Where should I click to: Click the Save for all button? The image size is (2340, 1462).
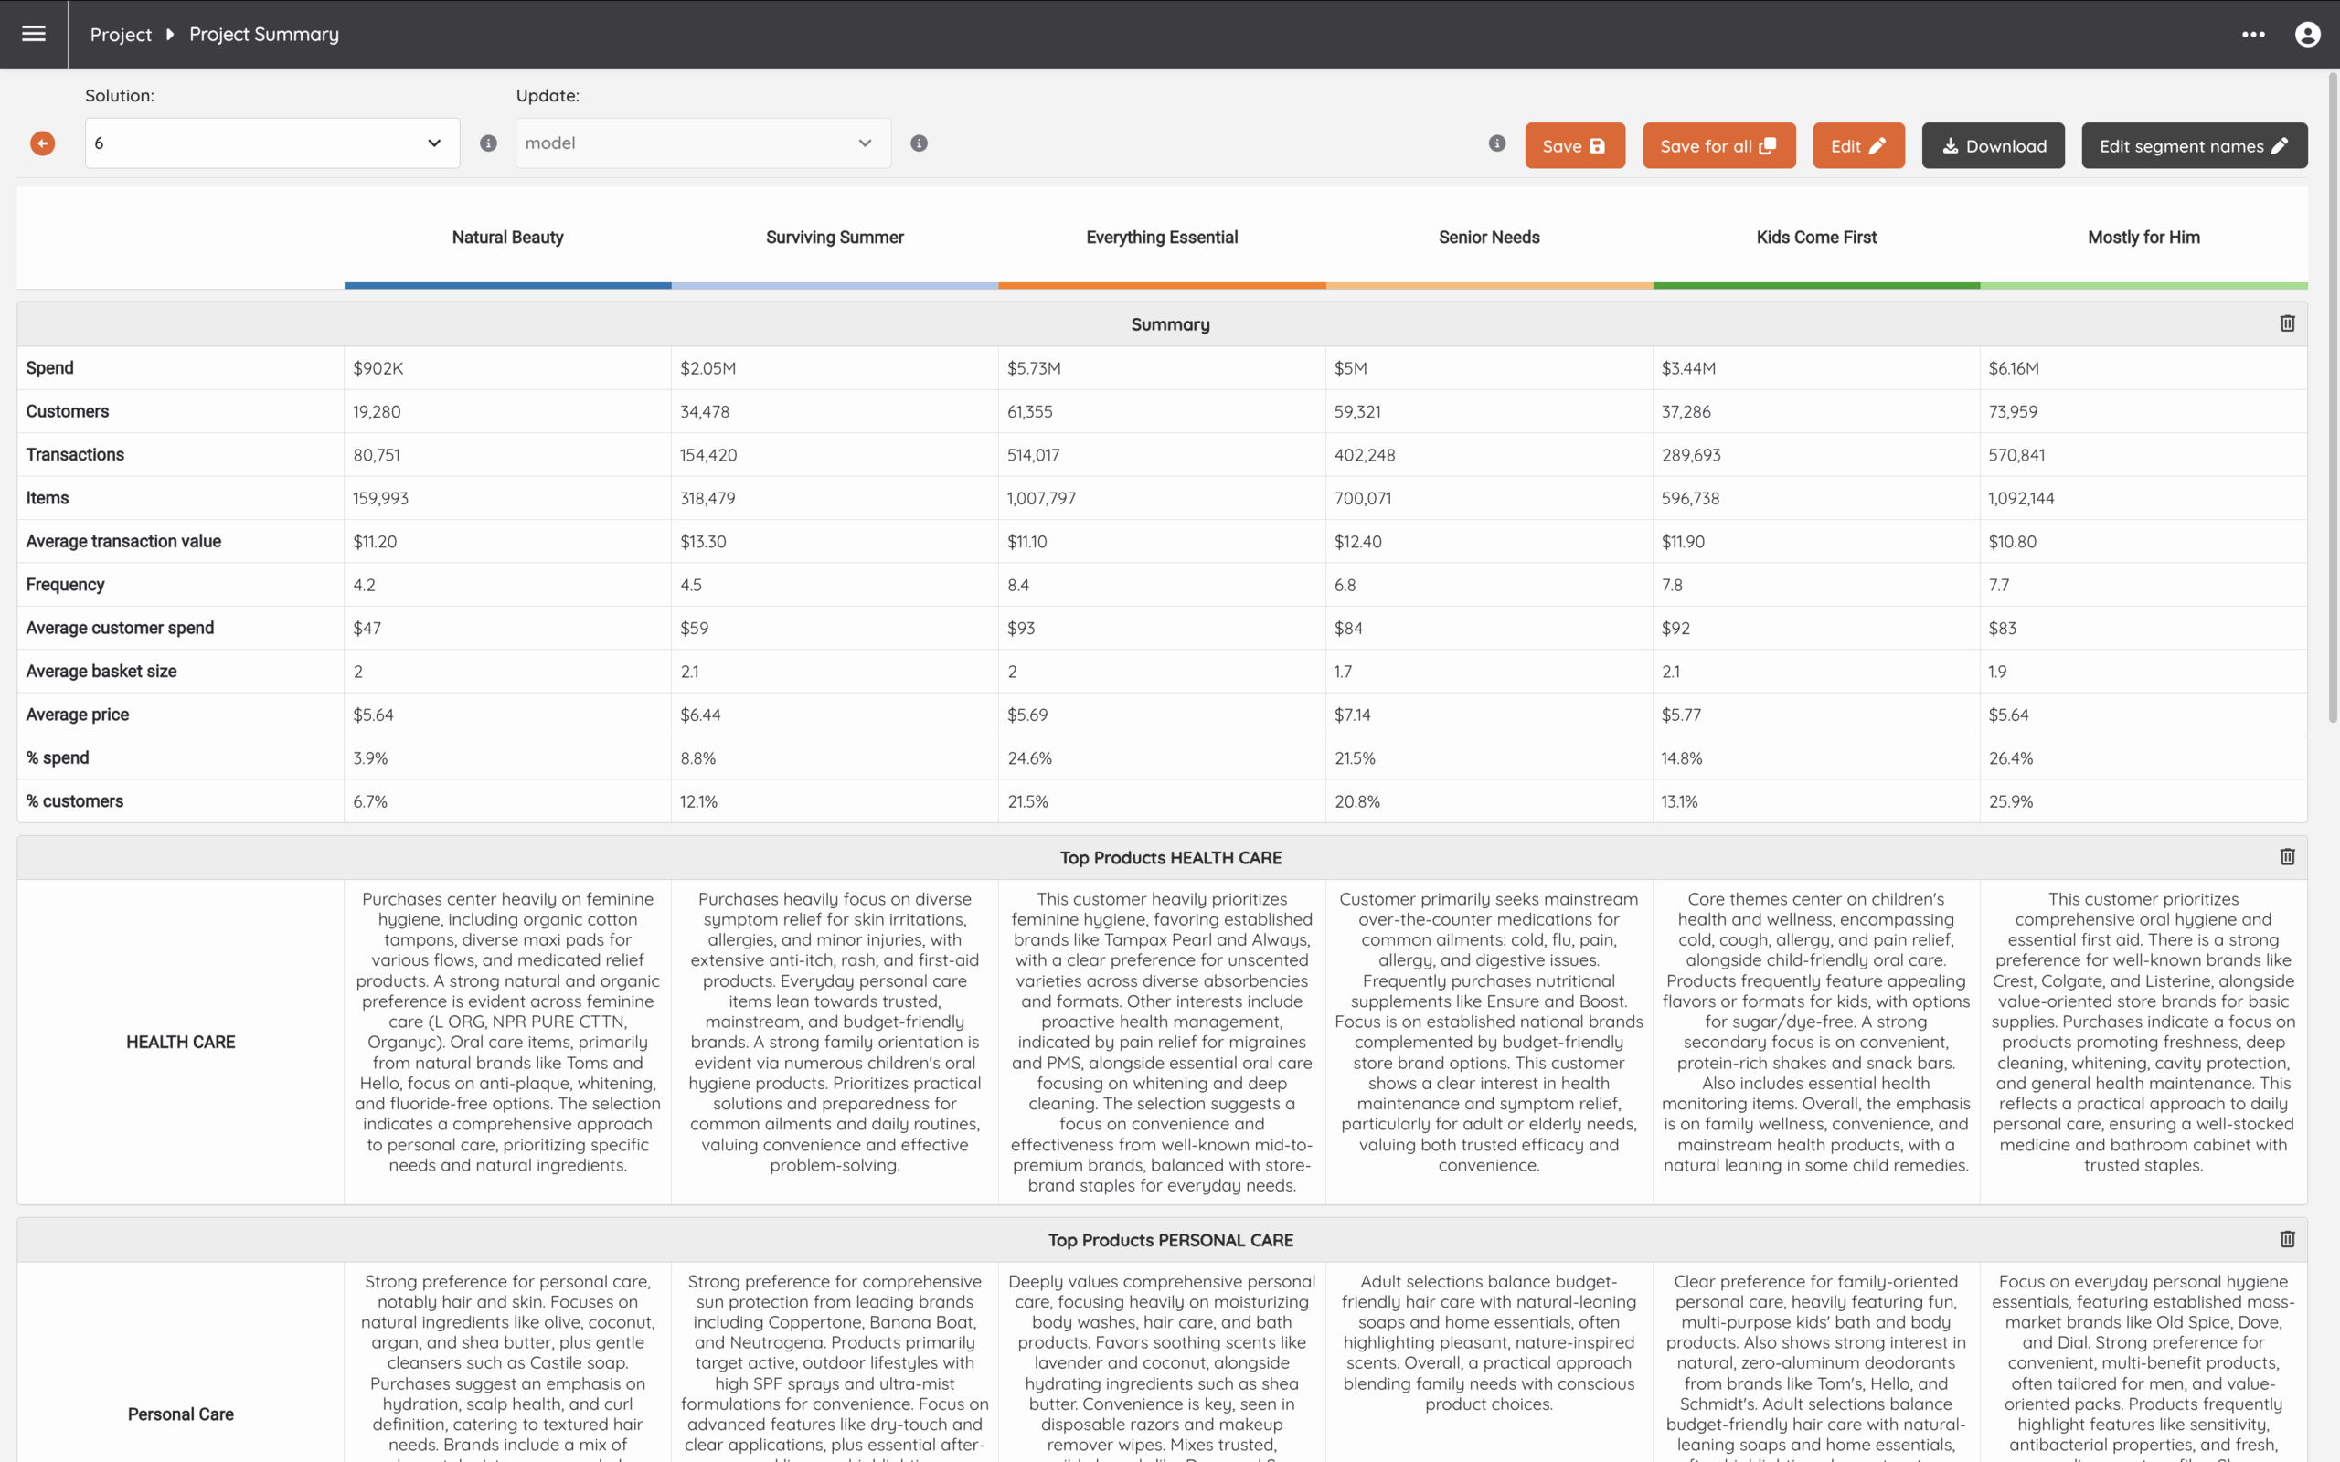[x=1718, y=145]
